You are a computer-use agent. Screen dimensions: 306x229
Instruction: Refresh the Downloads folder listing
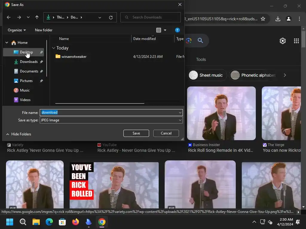point(111,18)
